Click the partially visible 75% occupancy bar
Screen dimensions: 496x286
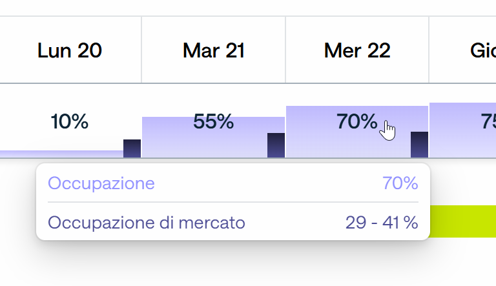point(462,130)
